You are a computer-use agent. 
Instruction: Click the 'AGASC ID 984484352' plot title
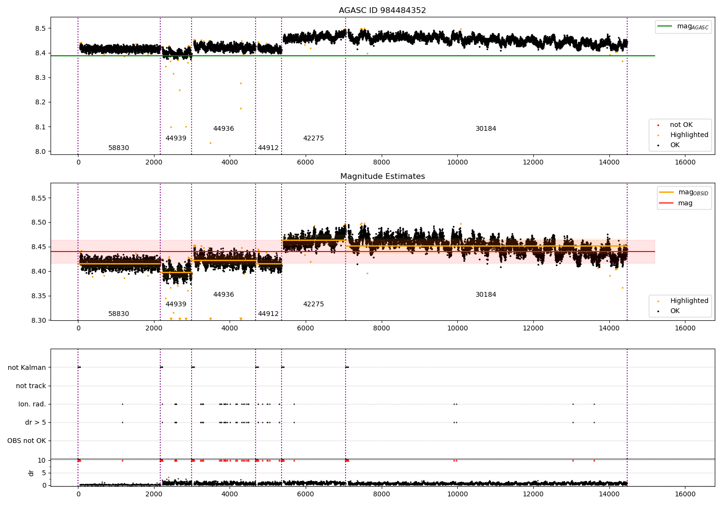click(x=382, y=11)
